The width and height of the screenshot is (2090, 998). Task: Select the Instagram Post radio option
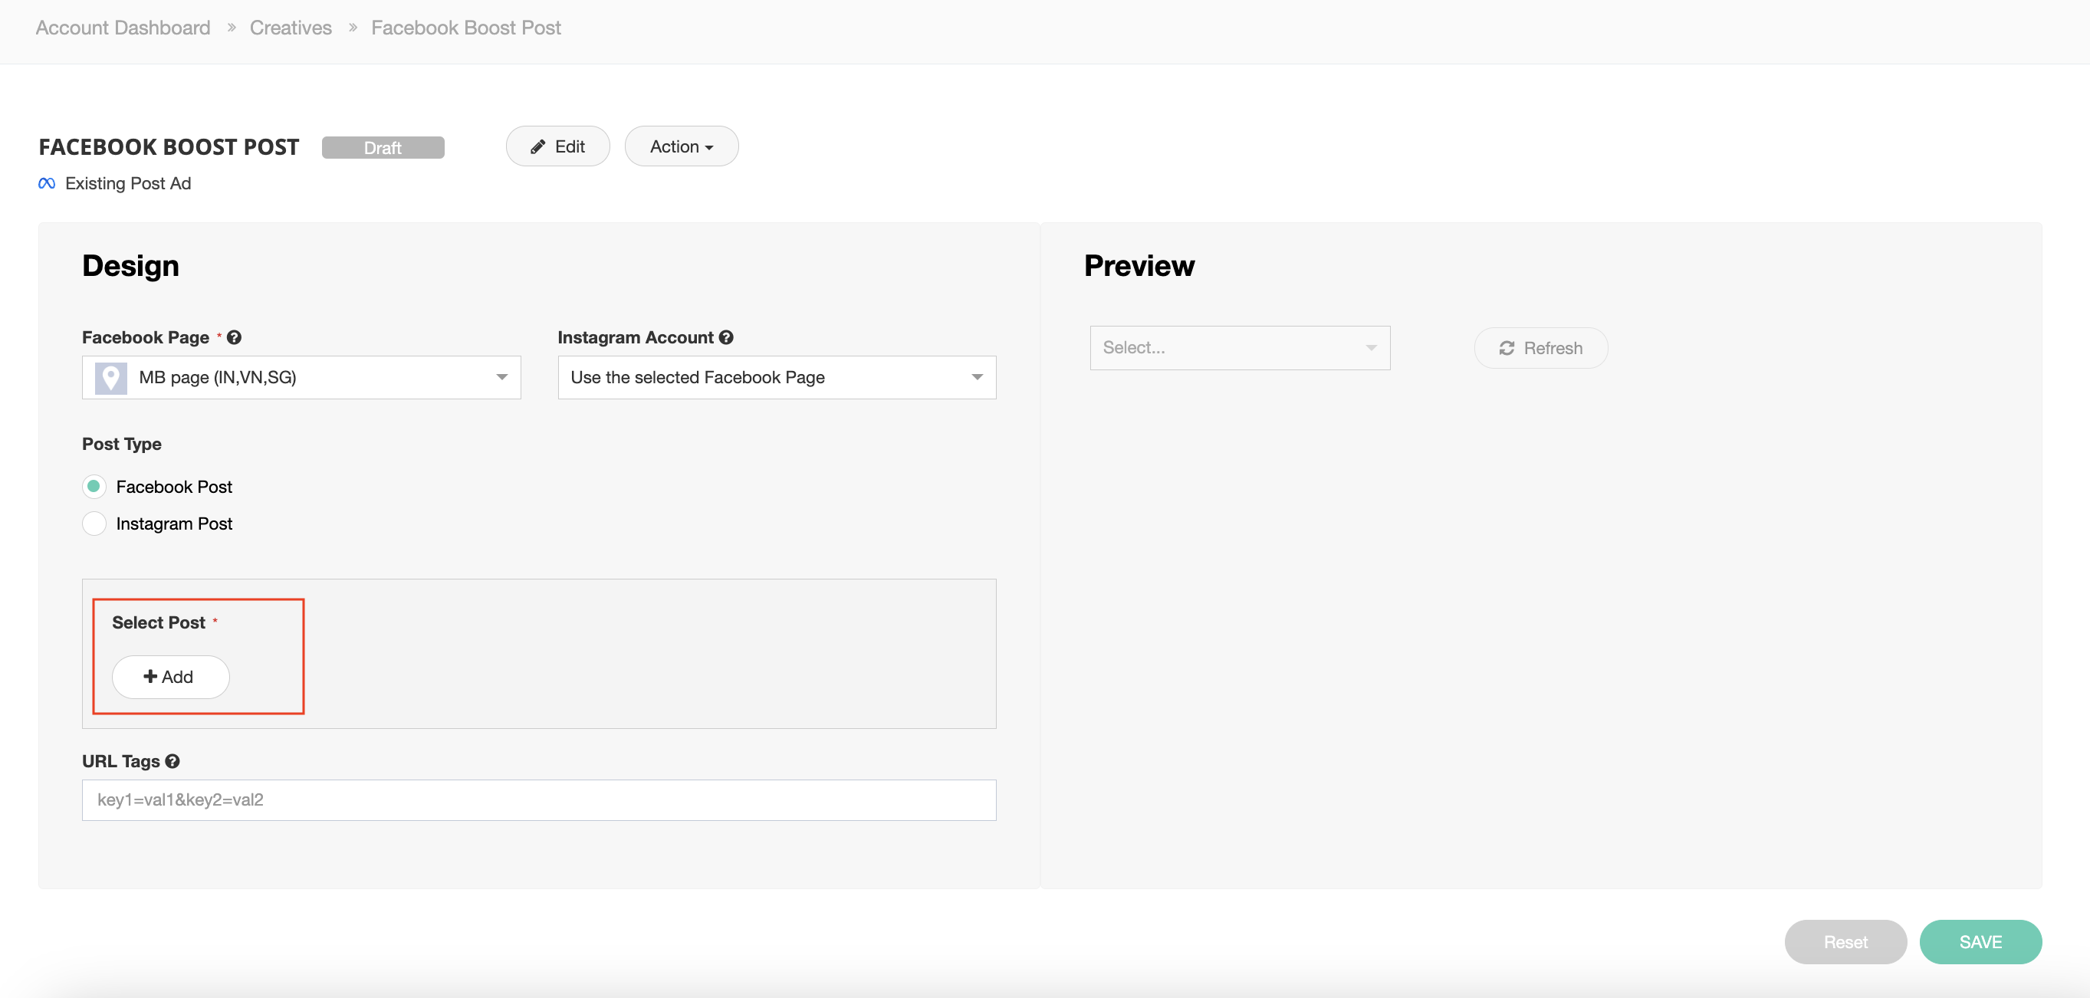point(94,524)
